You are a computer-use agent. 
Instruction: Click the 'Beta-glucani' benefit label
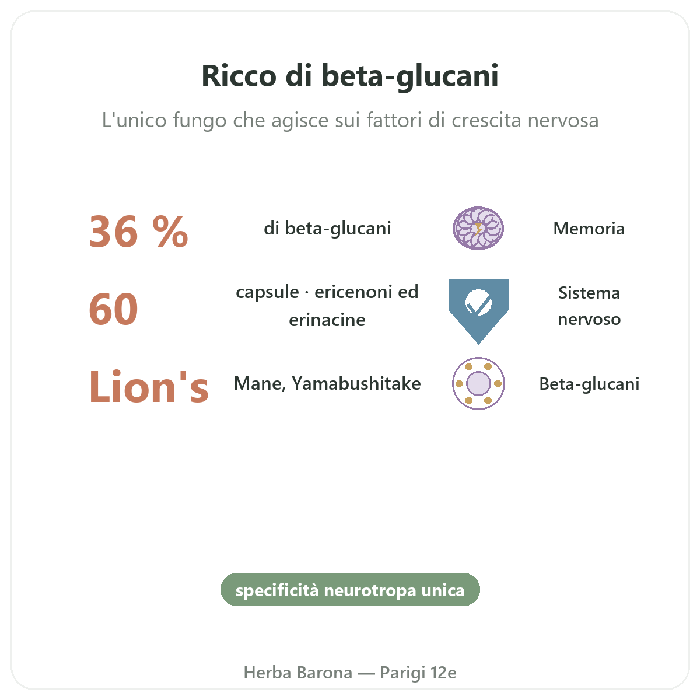coord(589,384)
